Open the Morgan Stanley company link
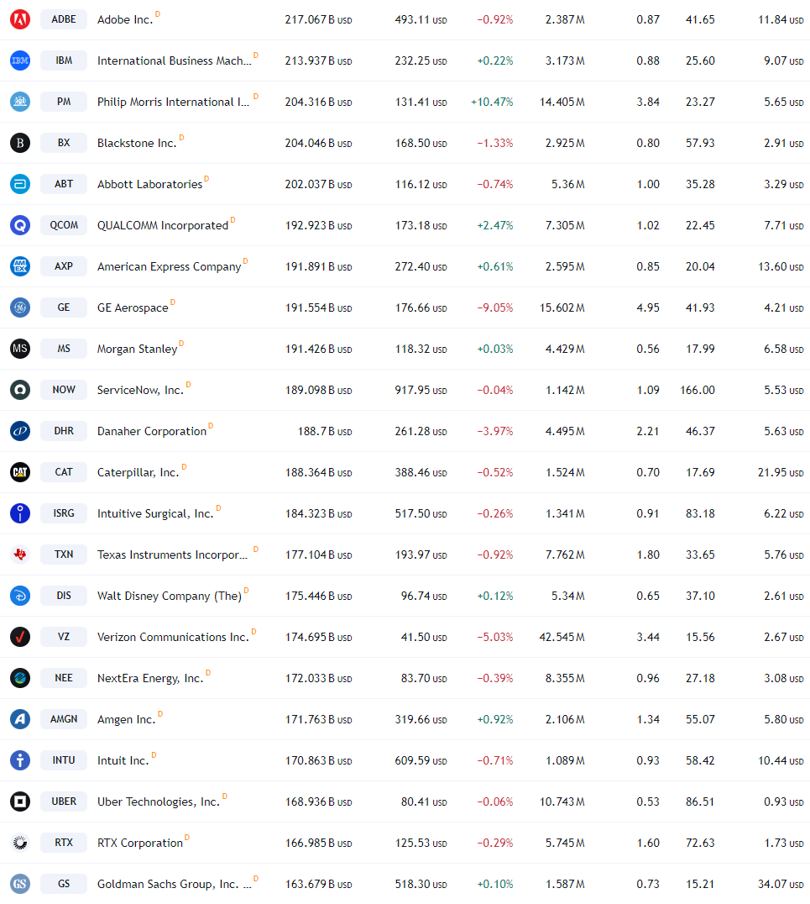 click(137, 350)
